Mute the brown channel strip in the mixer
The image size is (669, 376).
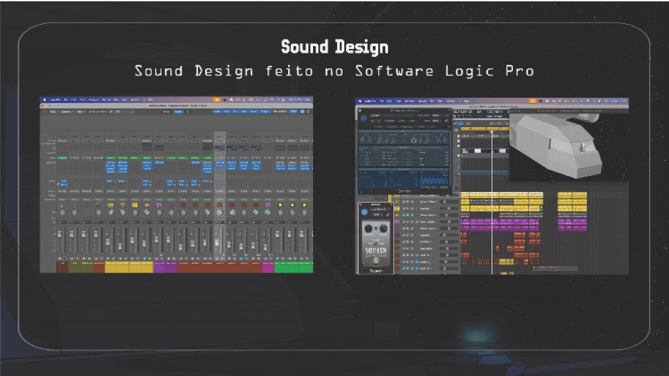point(59,259)
